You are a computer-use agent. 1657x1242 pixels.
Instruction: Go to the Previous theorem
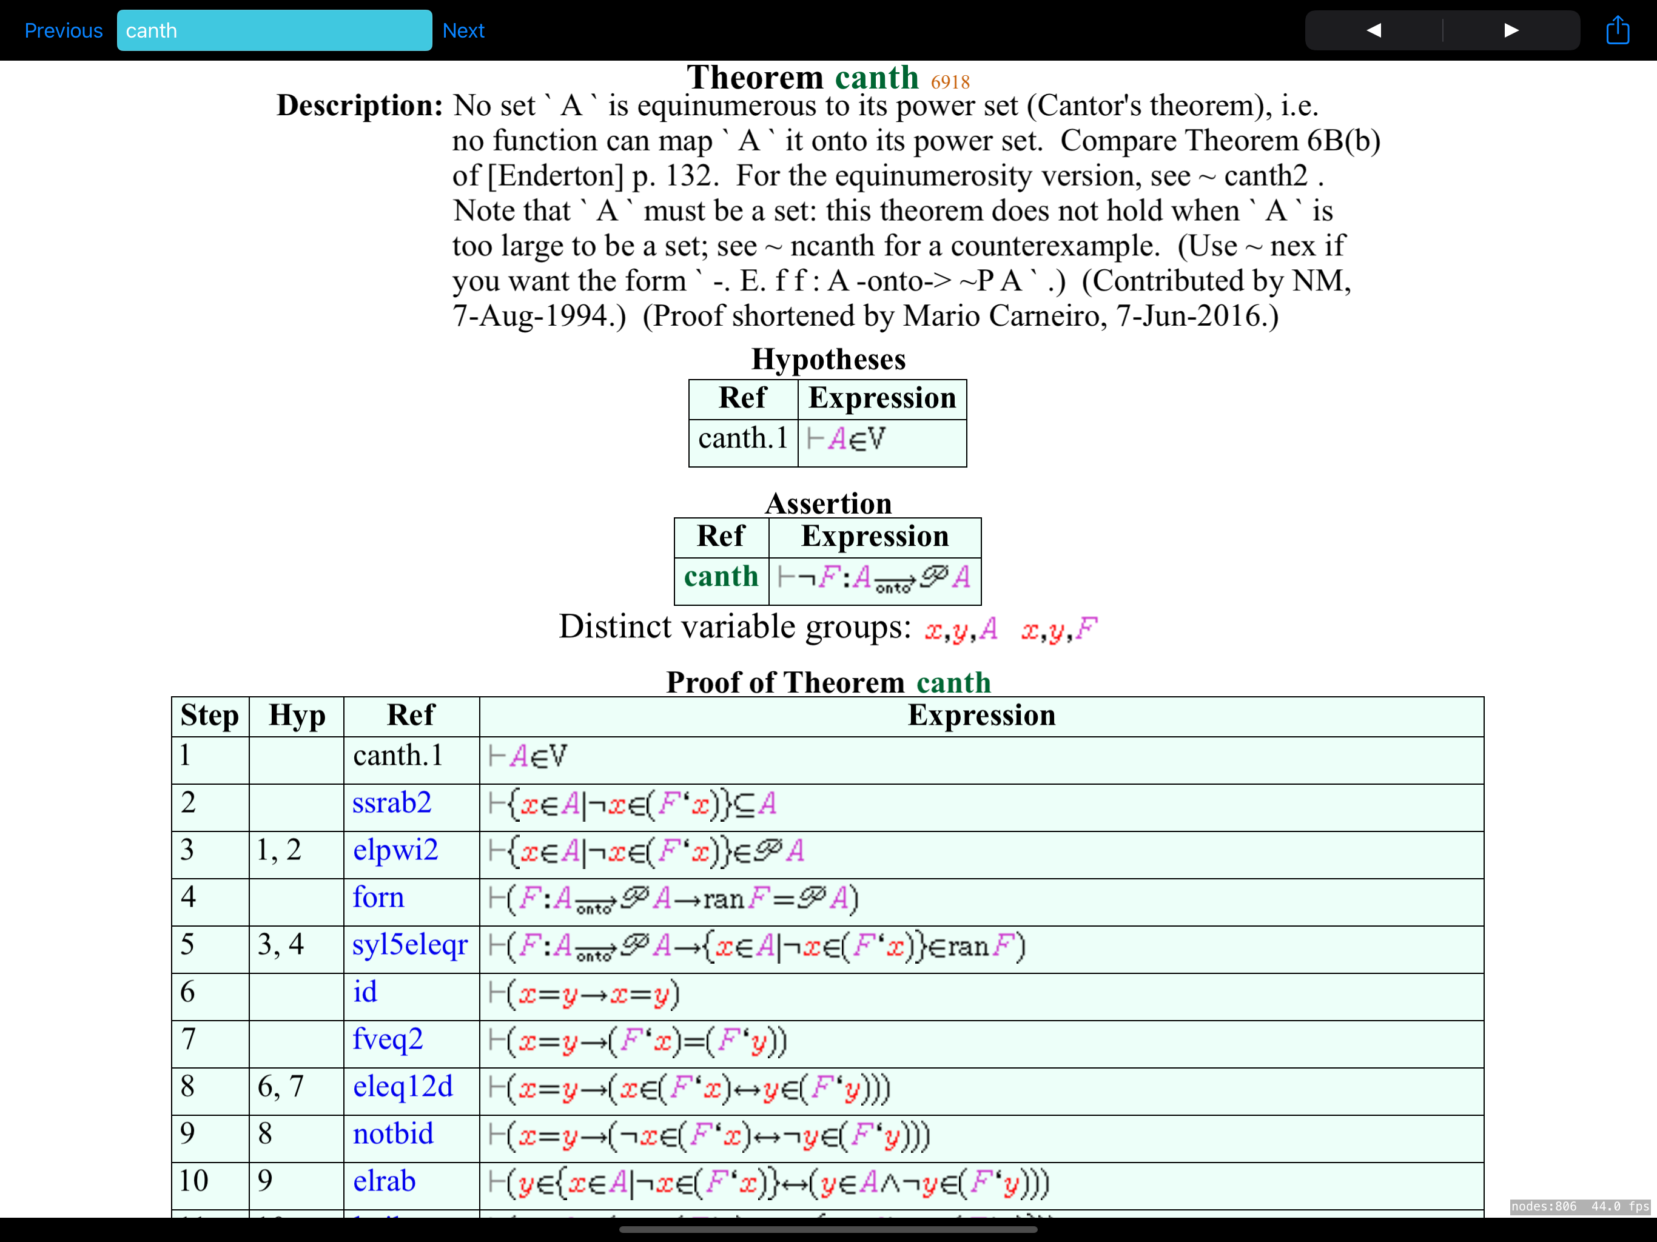click(64, 31)
